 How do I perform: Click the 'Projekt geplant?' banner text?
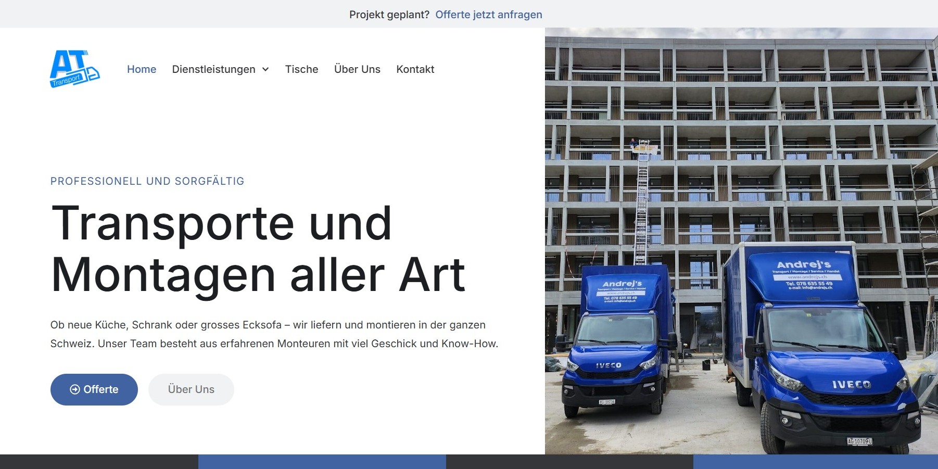pyautogui.click(x=389, y=15)
